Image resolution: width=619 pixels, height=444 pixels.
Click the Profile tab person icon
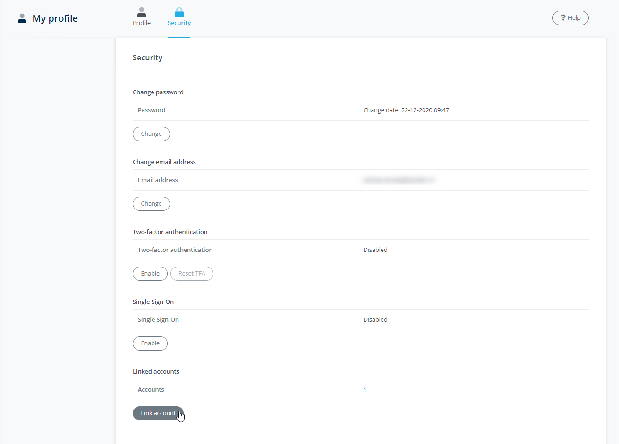click(142, 12)
